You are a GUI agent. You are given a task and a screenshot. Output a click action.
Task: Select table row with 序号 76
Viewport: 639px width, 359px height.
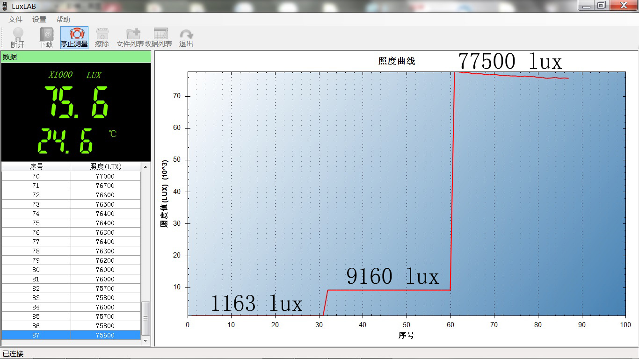tap(71, 232)
